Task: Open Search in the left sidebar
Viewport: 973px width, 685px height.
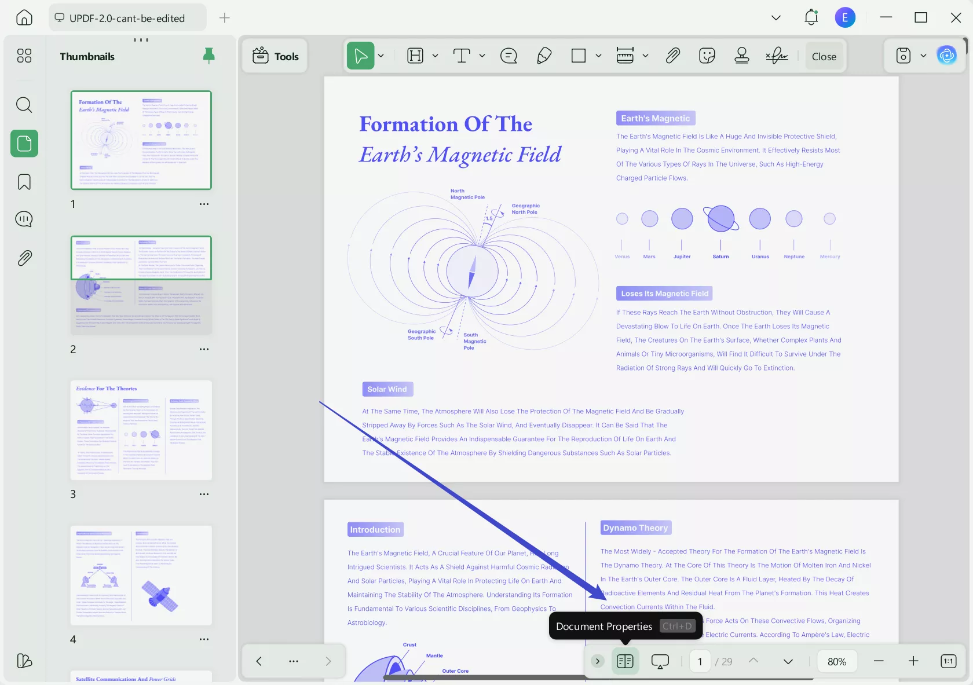Action: coord(24,105)
